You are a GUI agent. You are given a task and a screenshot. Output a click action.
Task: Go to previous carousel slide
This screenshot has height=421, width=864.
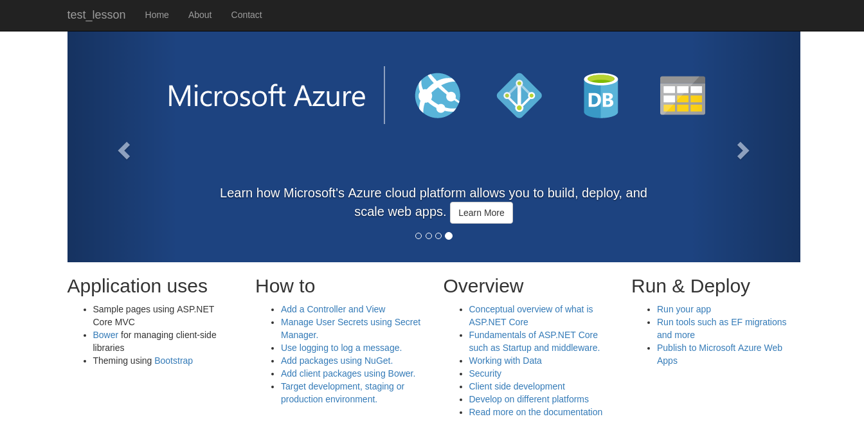pyautogui.click(x=124, y=150)
